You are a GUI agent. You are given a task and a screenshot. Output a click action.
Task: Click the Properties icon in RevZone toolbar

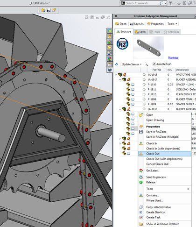[148, 24]
